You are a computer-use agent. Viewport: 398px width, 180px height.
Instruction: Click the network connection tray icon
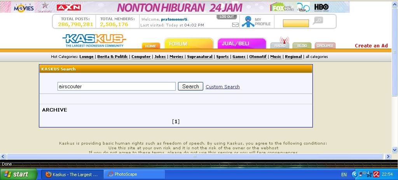[x=362, y=174]
